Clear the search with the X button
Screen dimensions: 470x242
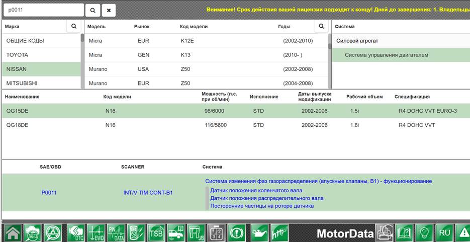click(x=109, y=10)
